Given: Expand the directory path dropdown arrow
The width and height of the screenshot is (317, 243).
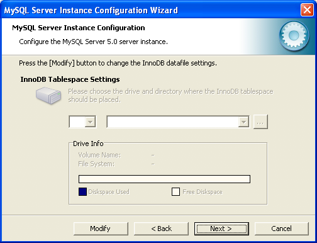Looking at the screenshot, I should (243, 121).
